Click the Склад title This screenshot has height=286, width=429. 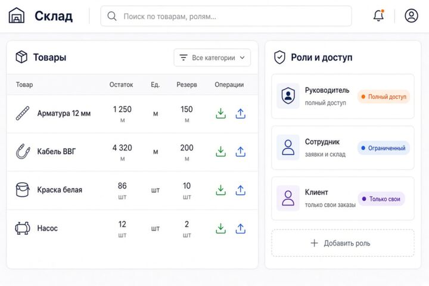pyautogui.click(x=54, y=16)
